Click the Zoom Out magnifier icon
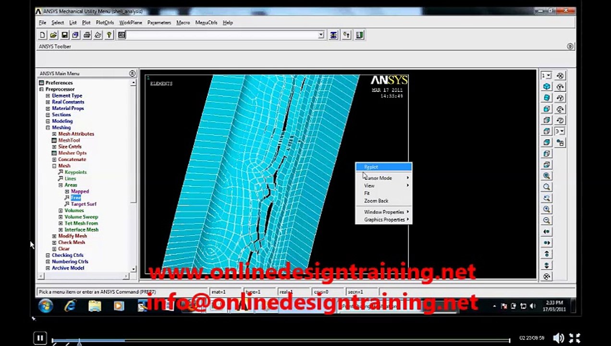The height and width of the screenshot is (346, 611). tap(547, 221)
